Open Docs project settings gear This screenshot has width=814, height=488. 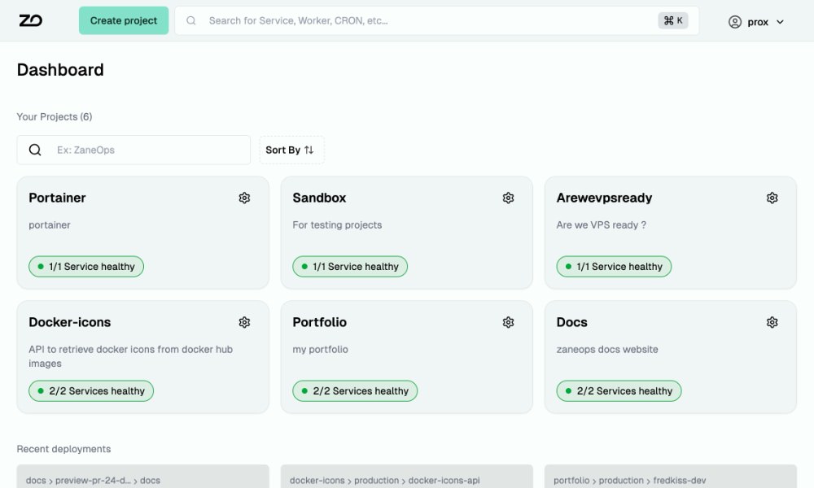pyautogui.click(x=772, y=322)
